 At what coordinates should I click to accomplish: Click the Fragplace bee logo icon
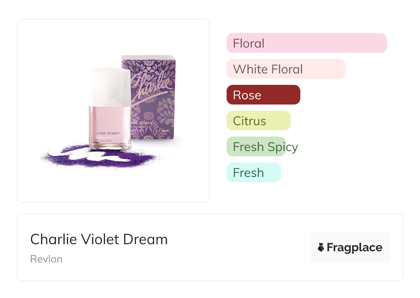point(321,247)
